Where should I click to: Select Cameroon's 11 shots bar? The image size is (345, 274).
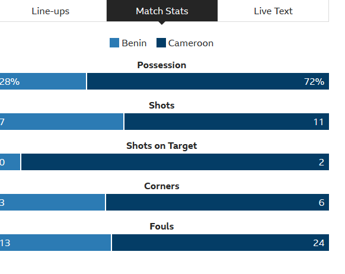pos(226,122)
